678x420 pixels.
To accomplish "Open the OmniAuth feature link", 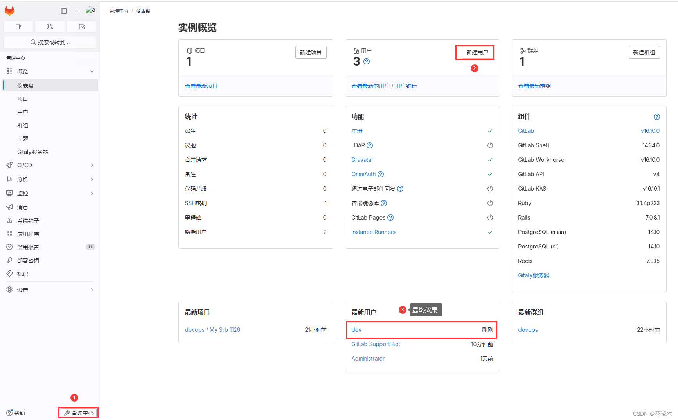I will [x=363, y=174].
